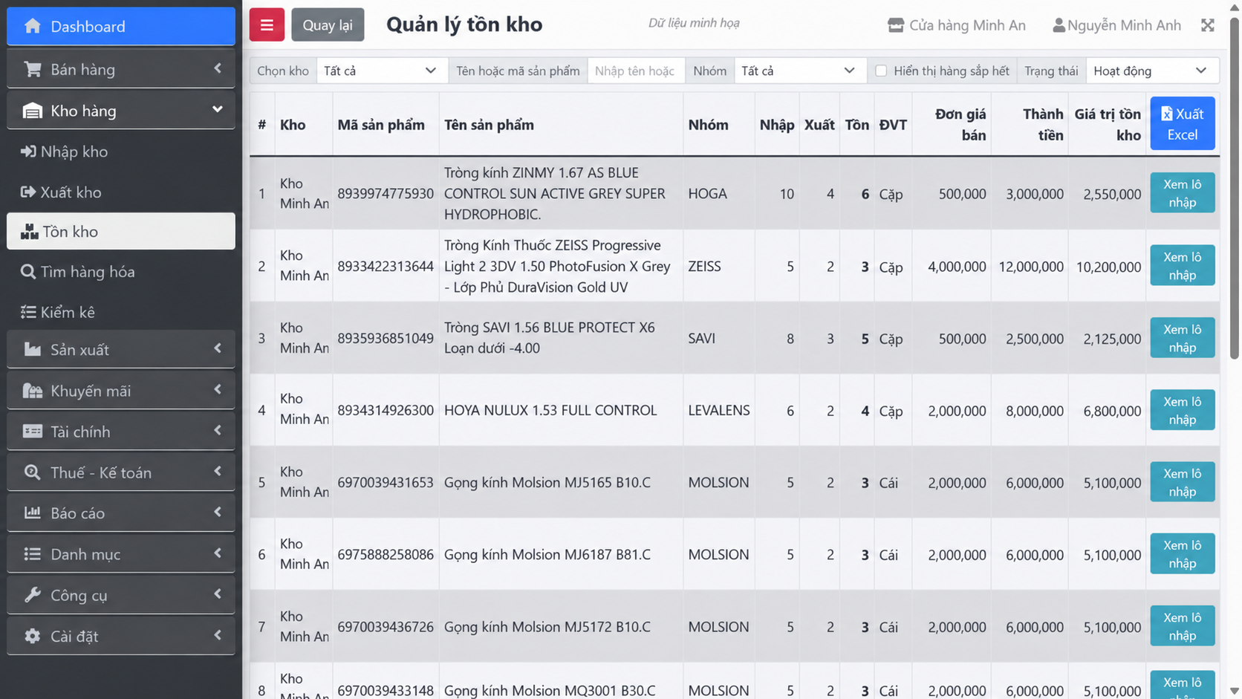Viewport: 1242px width, 699px height.
Task: Click the Quay lại button
Action: pos(328,25)
